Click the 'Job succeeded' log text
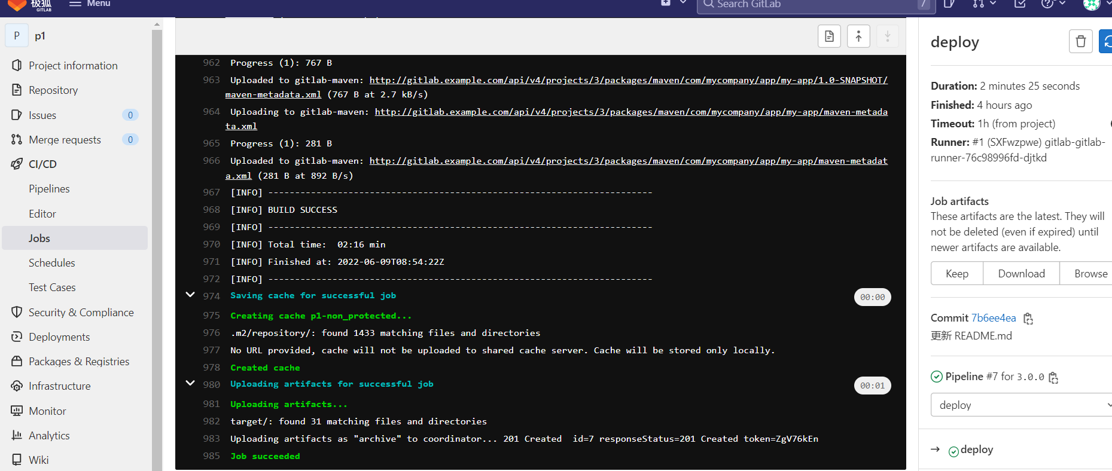This screenshot has height=471, width=1112. (x=266, y=456)
